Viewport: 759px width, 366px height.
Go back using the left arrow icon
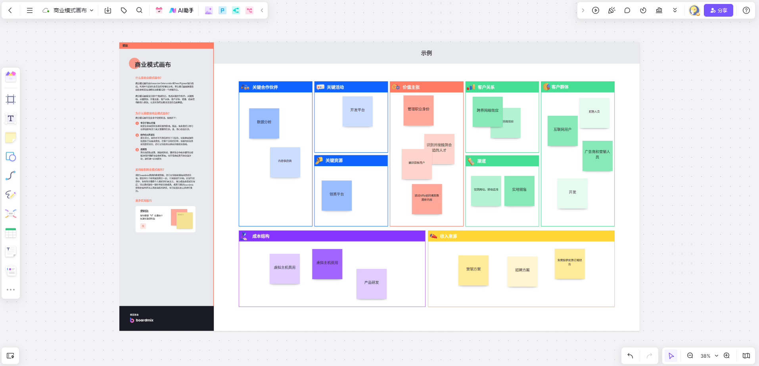(x=10, y=10)
